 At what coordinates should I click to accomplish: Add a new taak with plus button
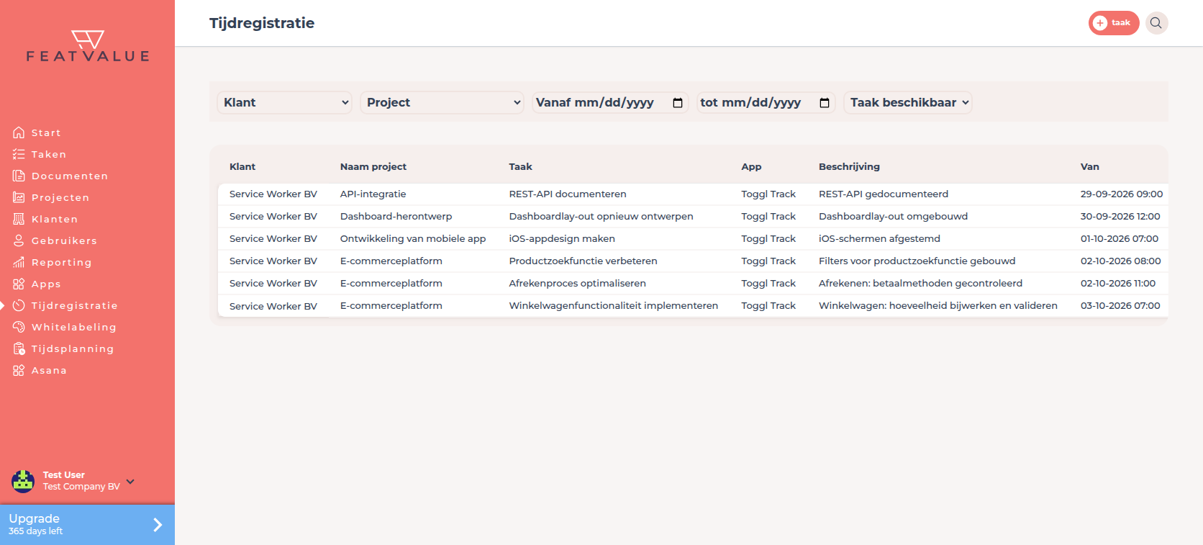tap(1113, 23)
